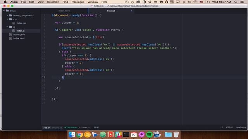248x139 pixels.
Task: Open Notification Center in menu bar
Action: tap(242, 2)
